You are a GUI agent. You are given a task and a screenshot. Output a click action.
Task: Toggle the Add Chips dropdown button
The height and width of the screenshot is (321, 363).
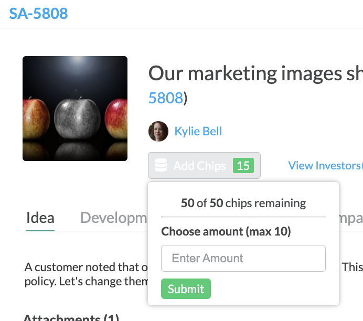point(204,165)
